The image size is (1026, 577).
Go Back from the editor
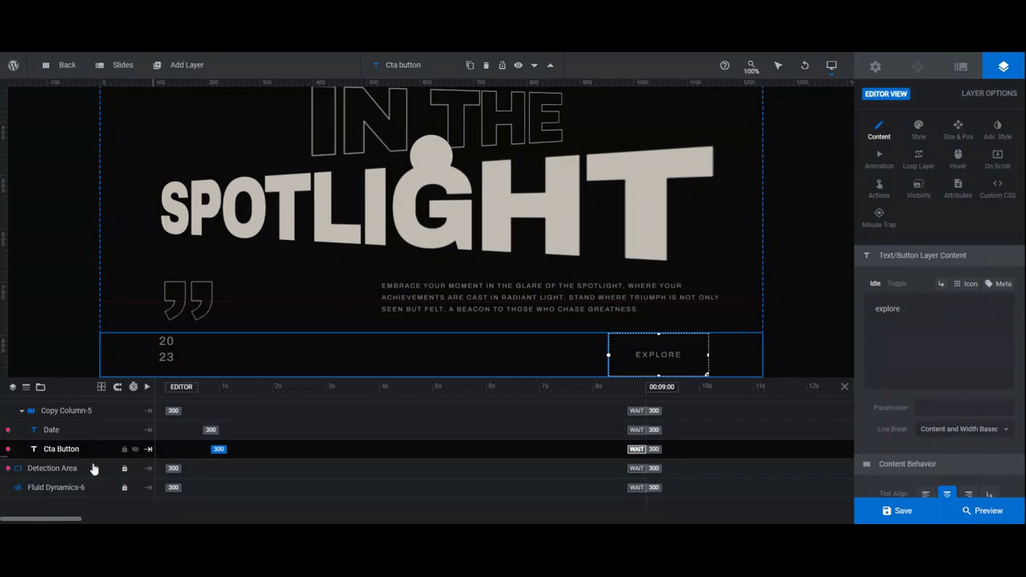(x=59, y=65)
